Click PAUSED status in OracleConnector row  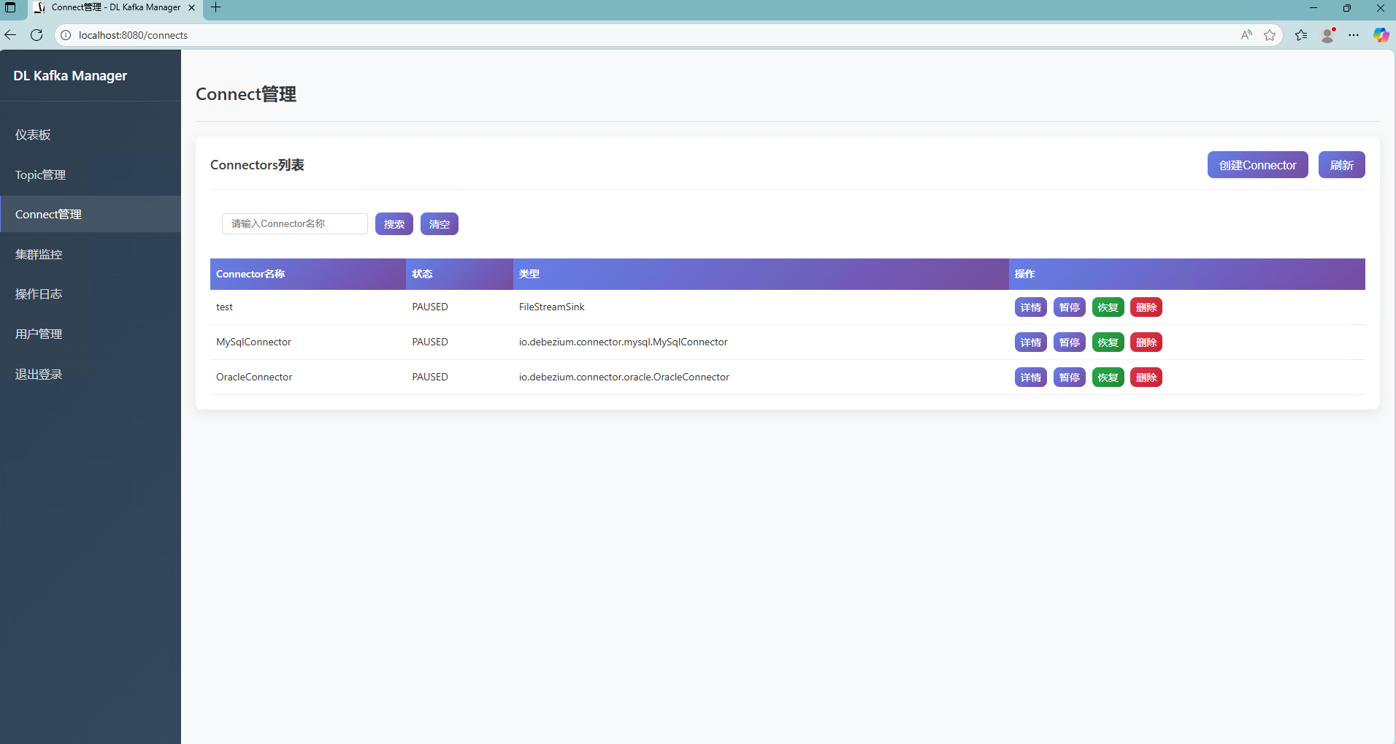(x=430, y=377)
